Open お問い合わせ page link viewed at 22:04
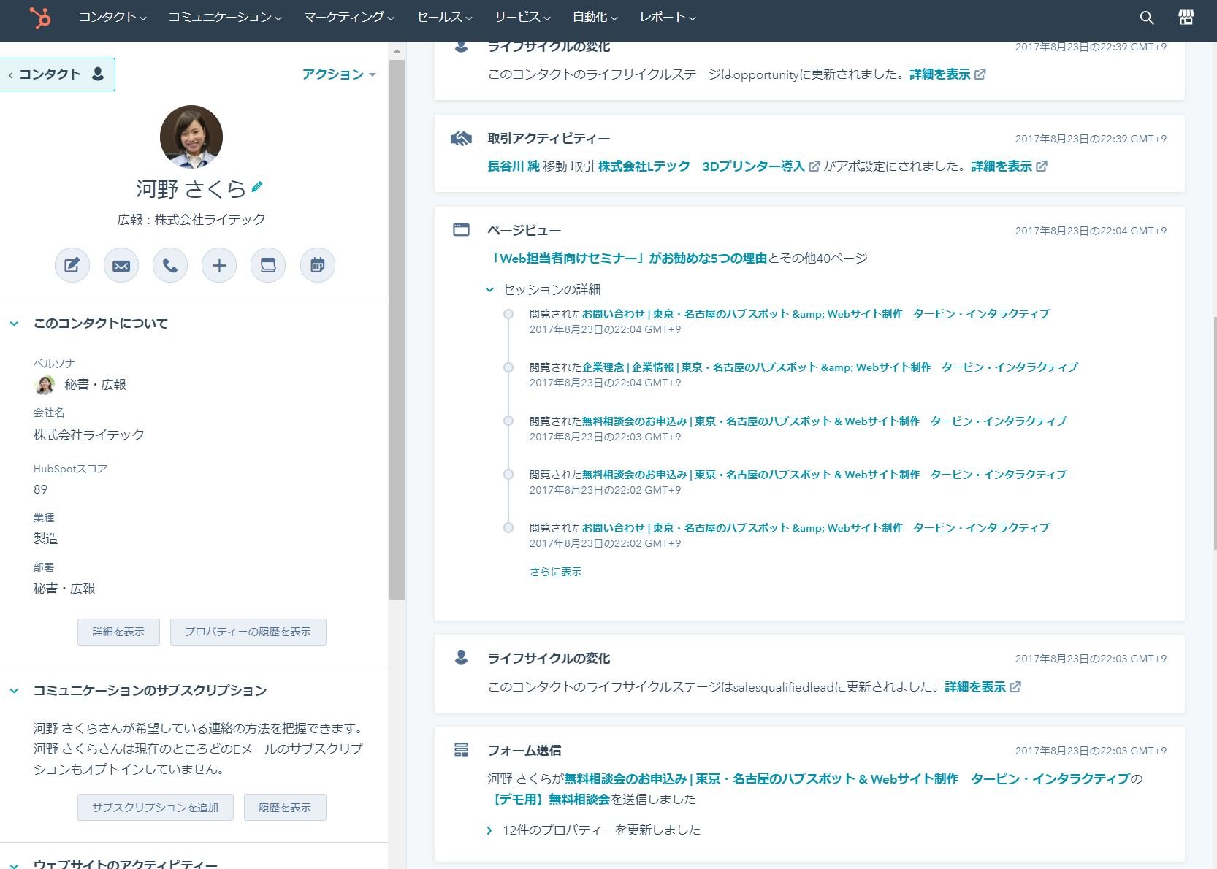The image size is (1217, 869). click(816, 314)
